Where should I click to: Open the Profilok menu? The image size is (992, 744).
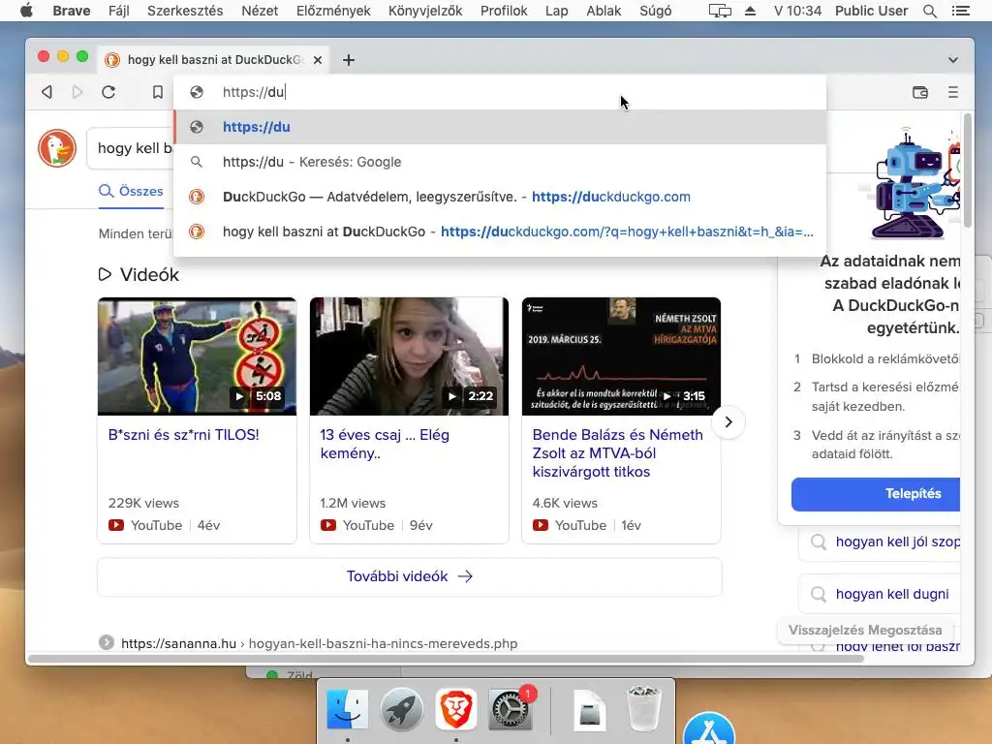coord(504,11)
